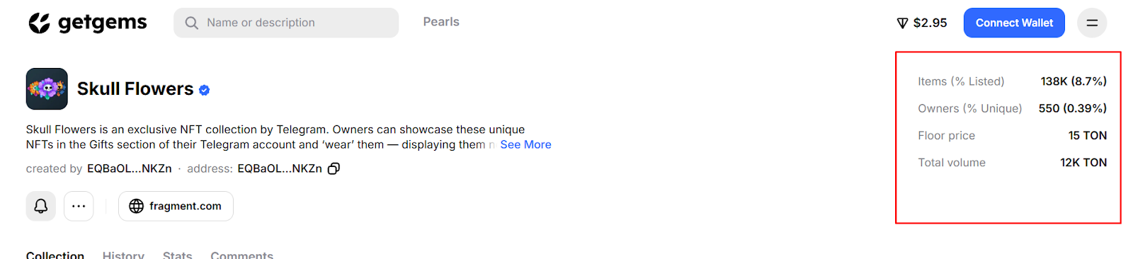Image resolution: width=1133 pixels, height=259 pixels.
Task: Copy the collection address icon
Action: click(x=334, y=168)
